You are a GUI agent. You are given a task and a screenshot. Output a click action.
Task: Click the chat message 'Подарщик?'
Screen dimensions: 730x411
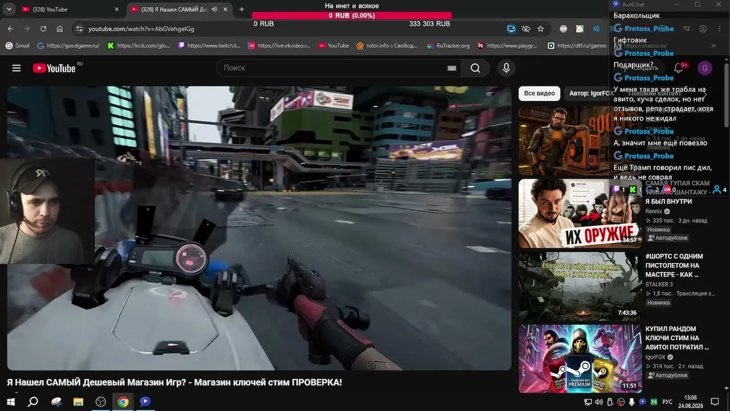click(x=633, y=65)
